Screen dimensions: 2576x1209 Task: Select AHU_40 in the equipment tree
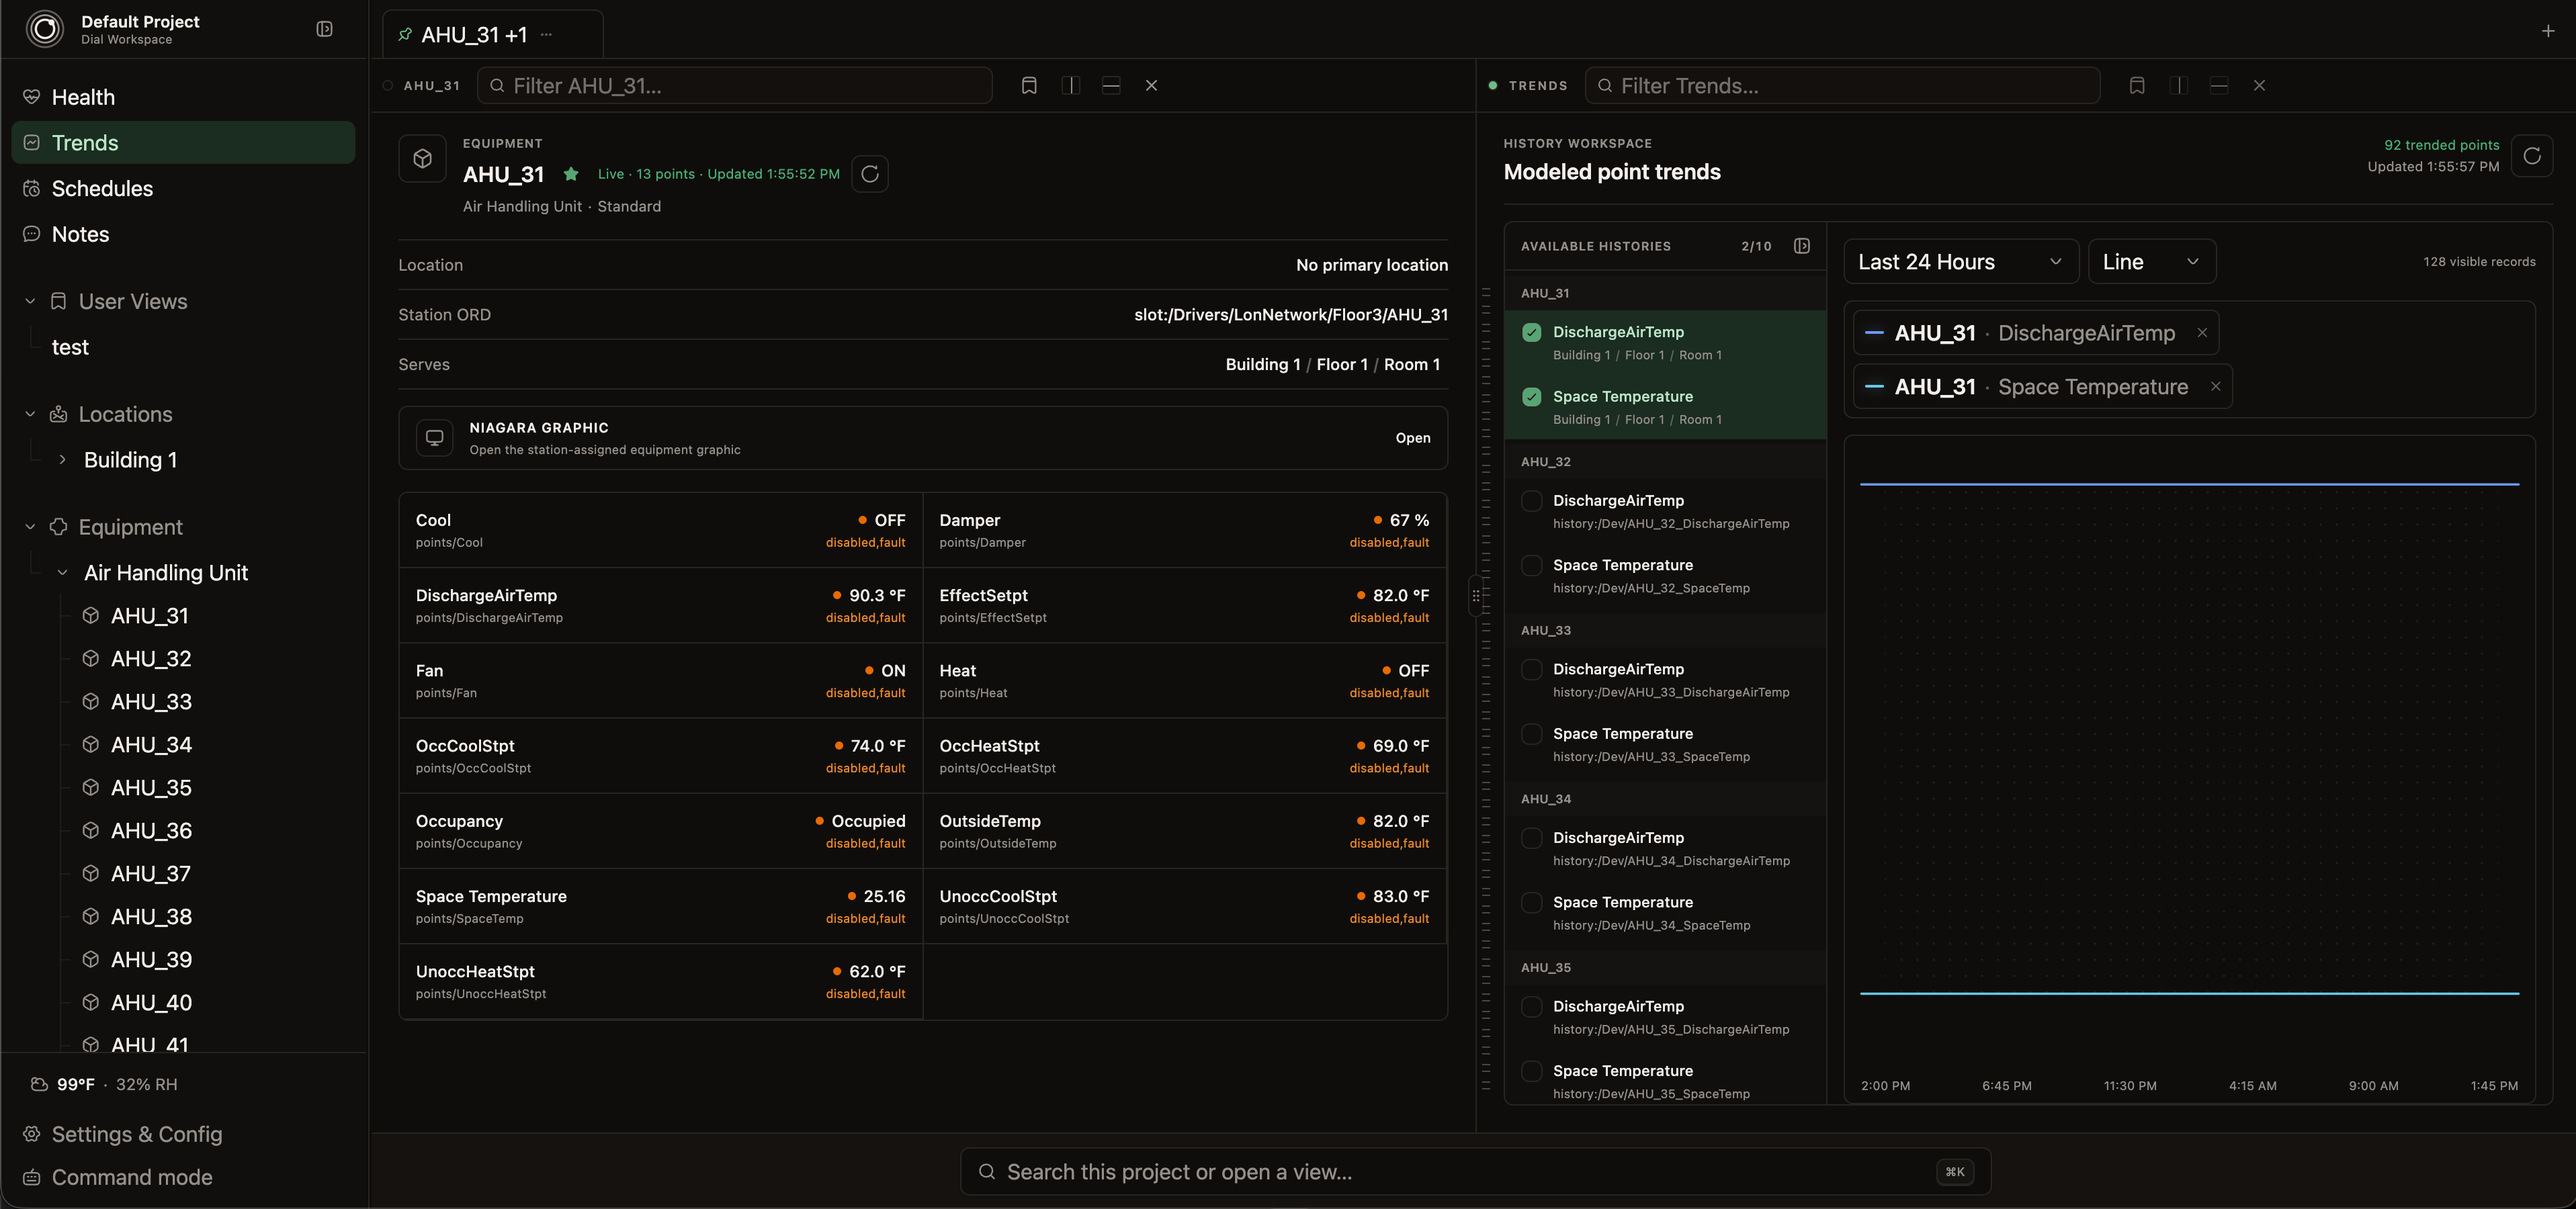(151, 1003)
